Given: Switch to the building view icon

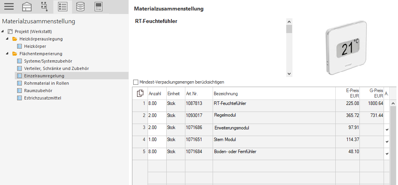Looking at the screenshot, I should point(27,7).
